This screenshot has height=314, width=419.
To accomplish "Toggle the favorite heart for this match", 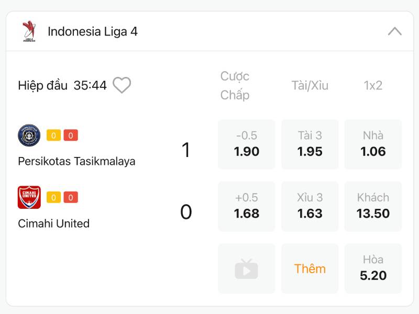I will point(122,85).
